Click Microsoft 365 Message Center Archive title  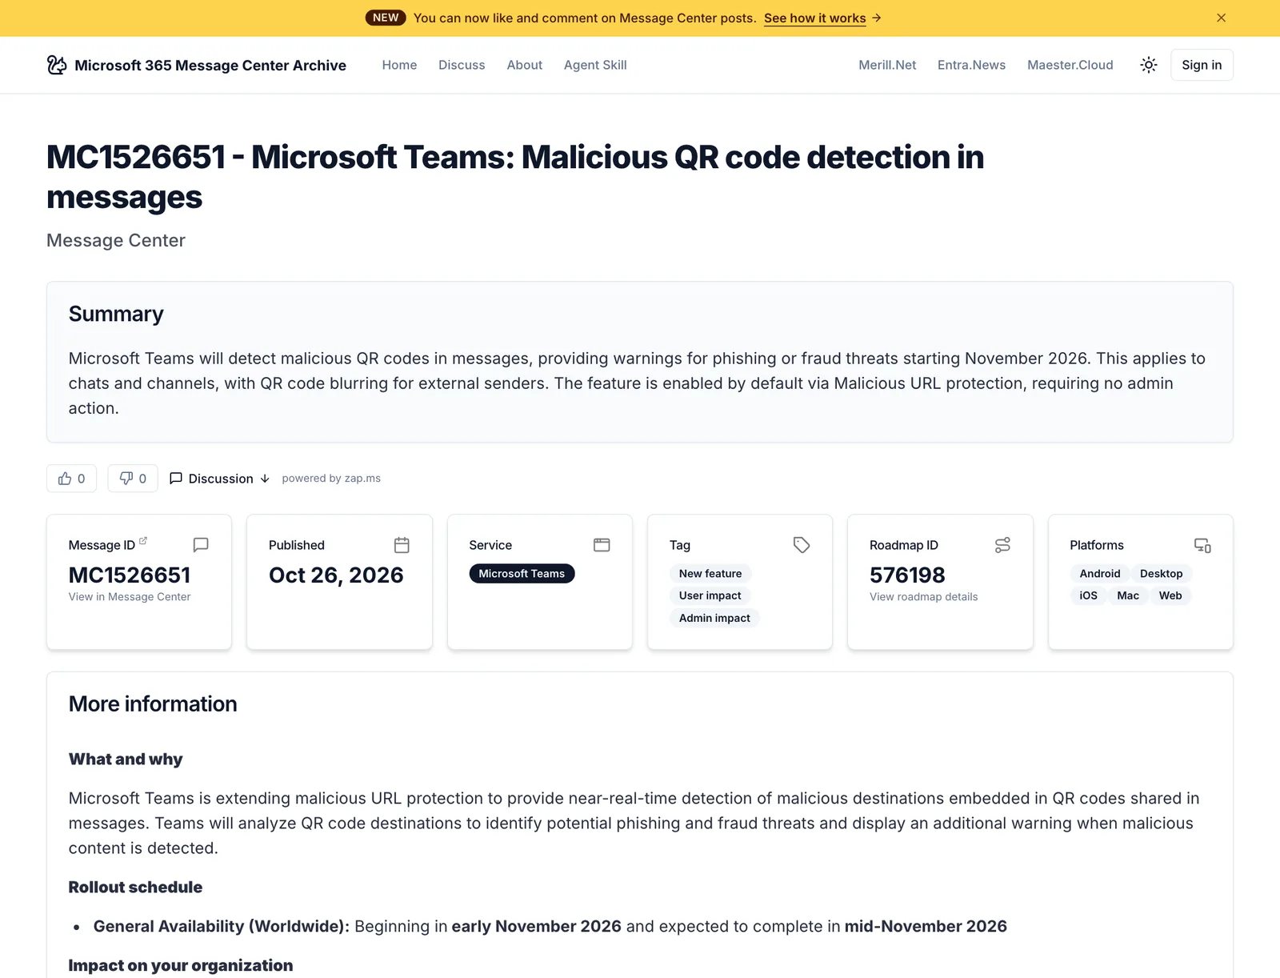pos(210,65)
